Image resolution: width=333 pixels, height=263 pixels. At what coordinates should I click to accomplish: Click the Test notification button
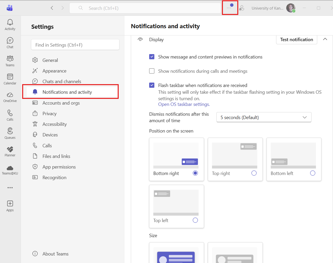click(297, 40)
